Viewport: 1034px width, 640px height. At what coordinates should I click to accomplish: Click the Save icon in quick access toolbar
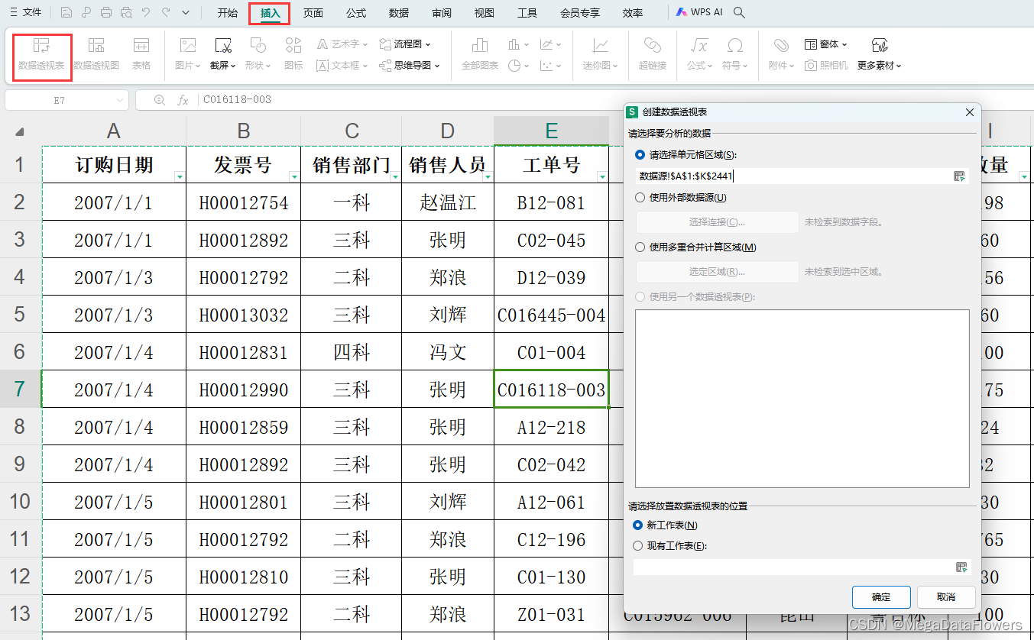[x=66, y=13]
